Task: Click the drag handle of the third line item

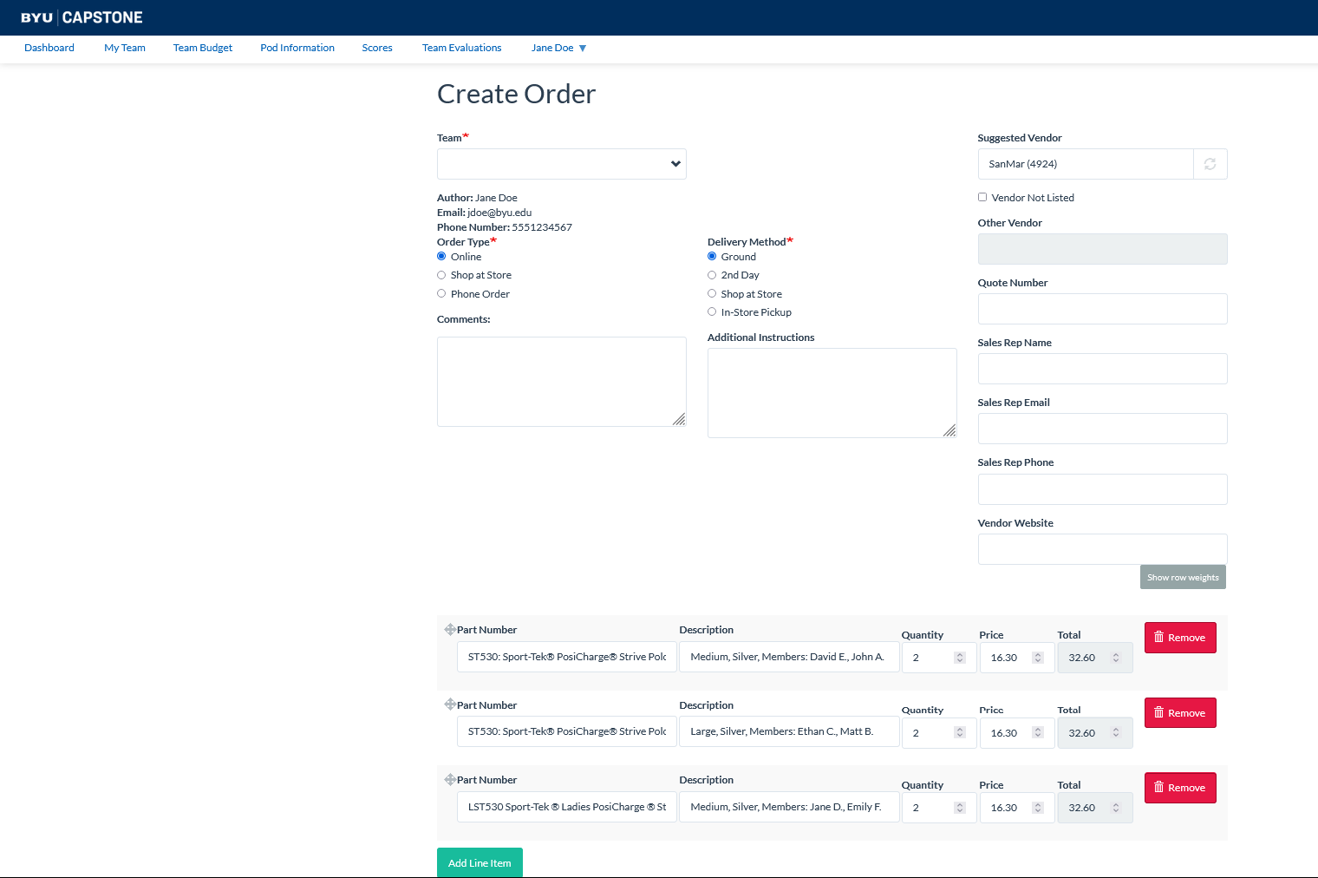Action: click(x=449, y=780)
